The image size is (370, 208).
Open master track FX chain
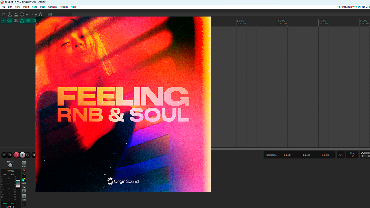[x=24, y=187]
